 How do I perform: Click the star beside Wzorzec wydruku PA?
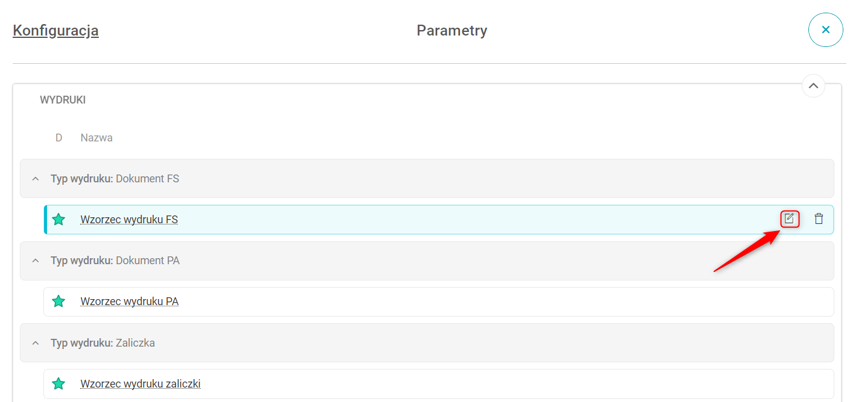[58, 301]
